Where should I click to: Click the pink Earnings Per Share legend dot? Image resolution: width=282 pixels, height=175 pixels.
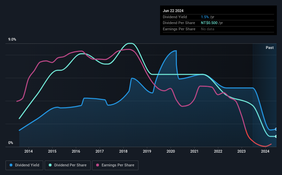[98, 165]
